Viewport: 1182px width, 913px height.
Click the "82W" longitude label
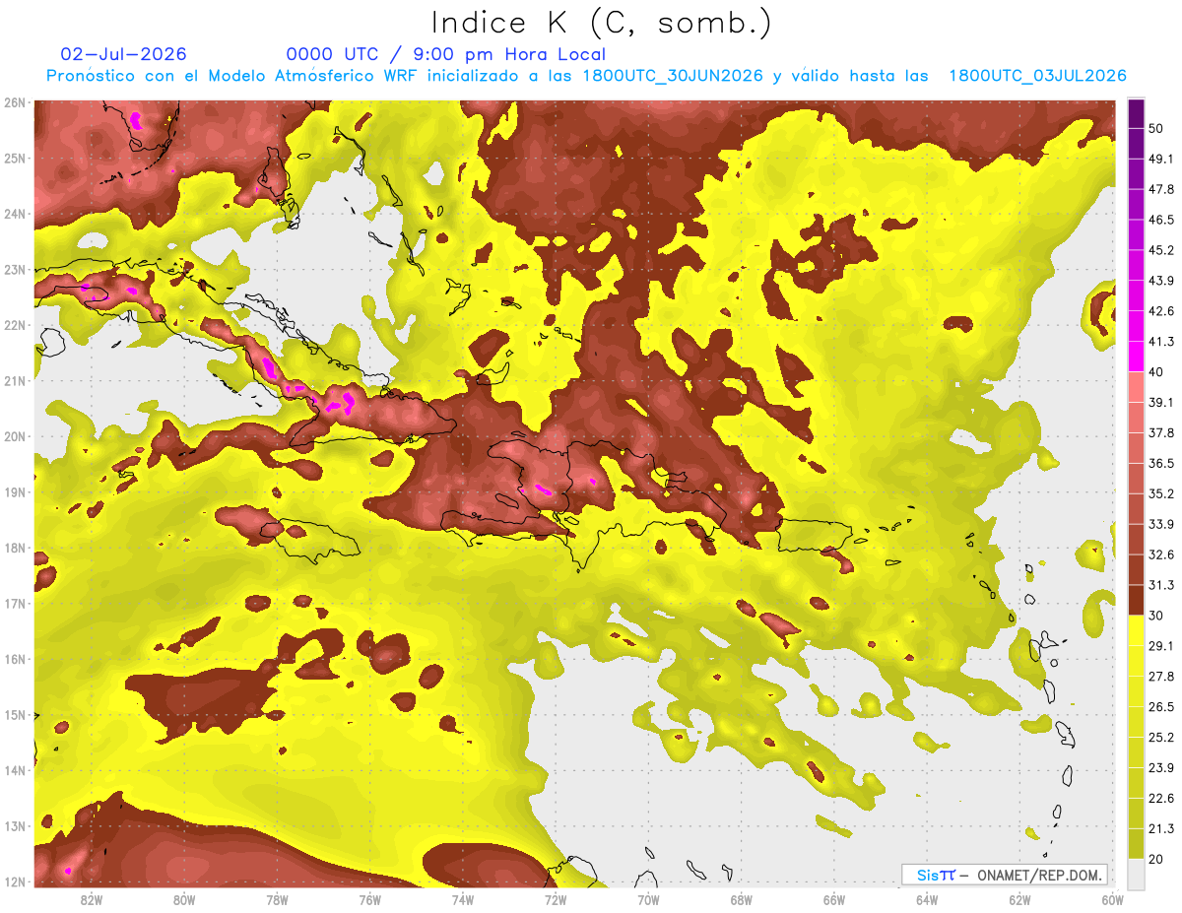92,899
